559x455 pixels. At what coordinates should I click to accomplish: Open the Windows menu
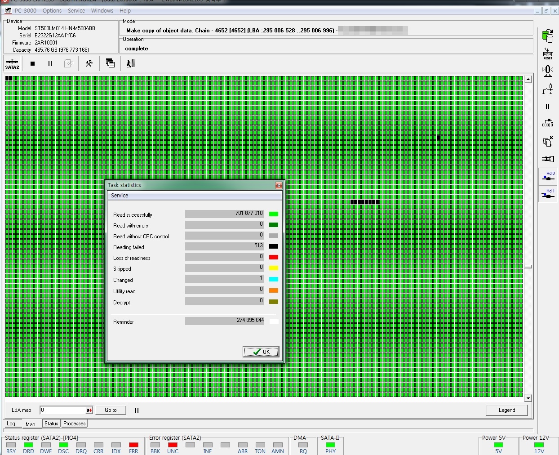click(x=102, y=10)
